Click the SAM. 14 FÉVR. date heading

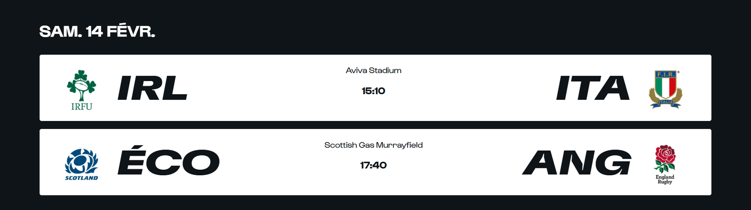97,31
